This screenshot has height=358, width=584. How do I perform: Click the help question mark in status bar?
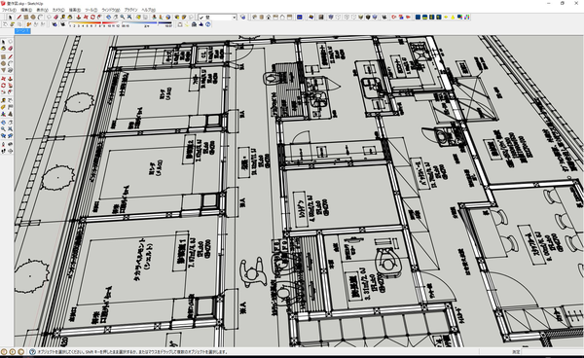pyautogui.click(x=32, y=351)
